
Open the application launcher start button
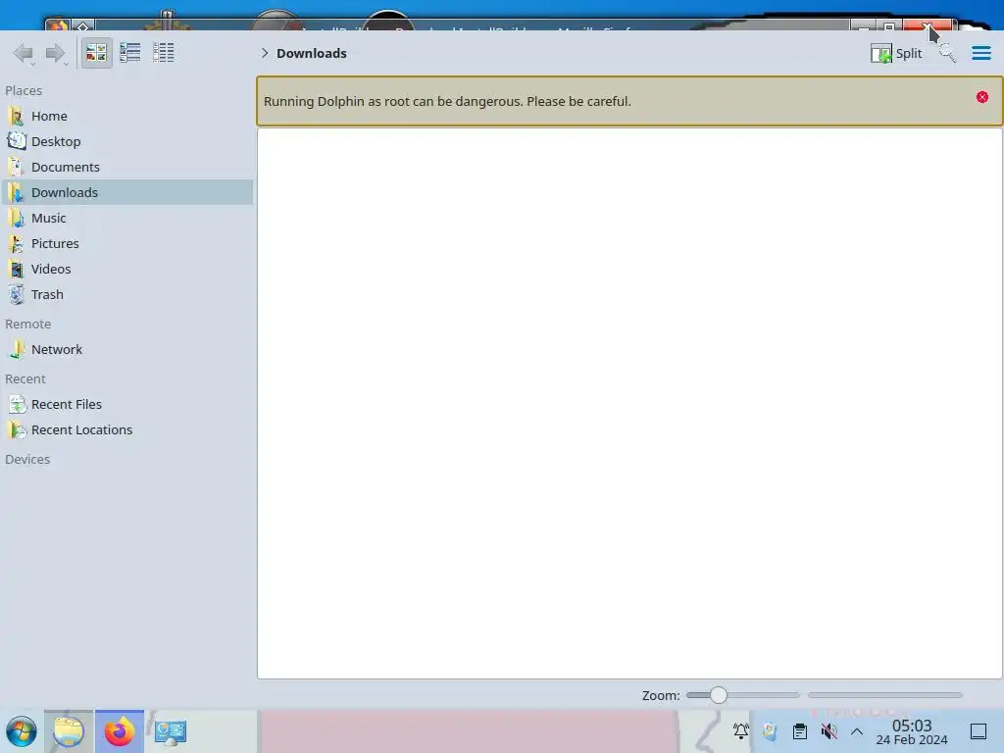(x=22, y=731)
